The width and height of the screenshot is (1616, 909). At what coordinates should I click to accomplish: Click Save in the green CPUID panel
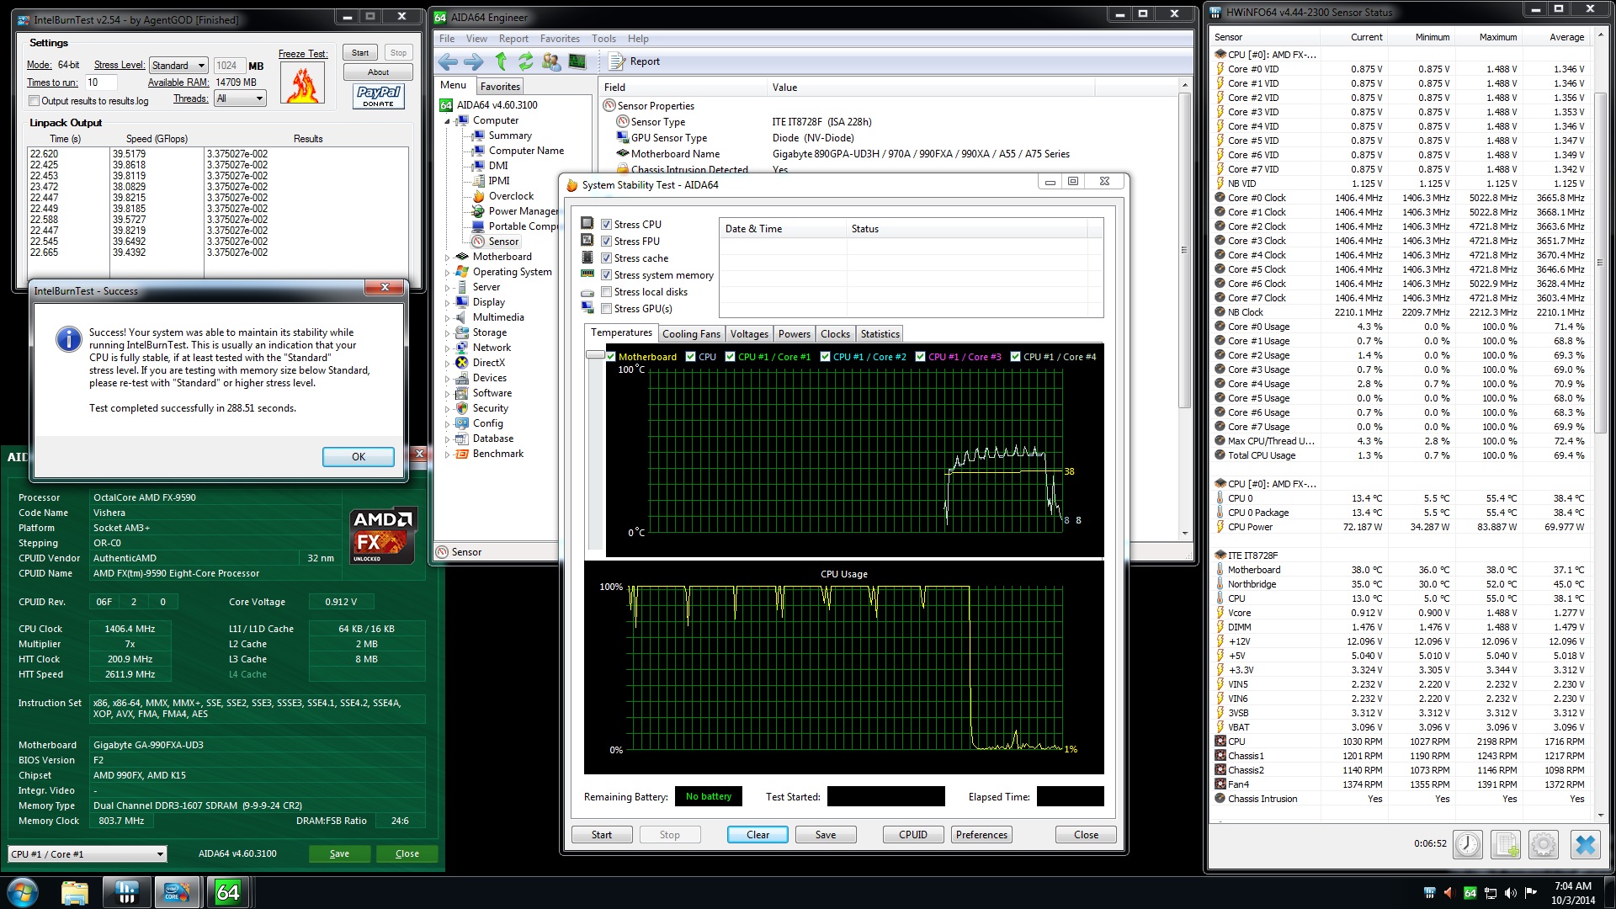[x=339, y=853]
